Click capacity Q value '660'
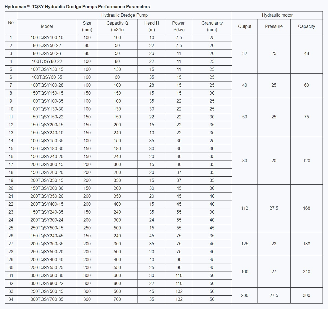The width and height of the screenshot is (328, 309). [x=117, y=276]
